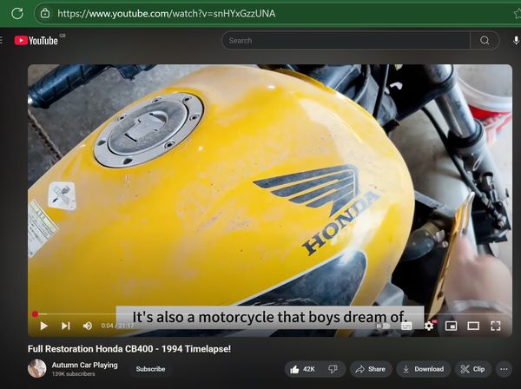This screenshot has height=389, width=521.
Task: Reload the page with the browser refresh icon
Action: click(x=17, y=13)
